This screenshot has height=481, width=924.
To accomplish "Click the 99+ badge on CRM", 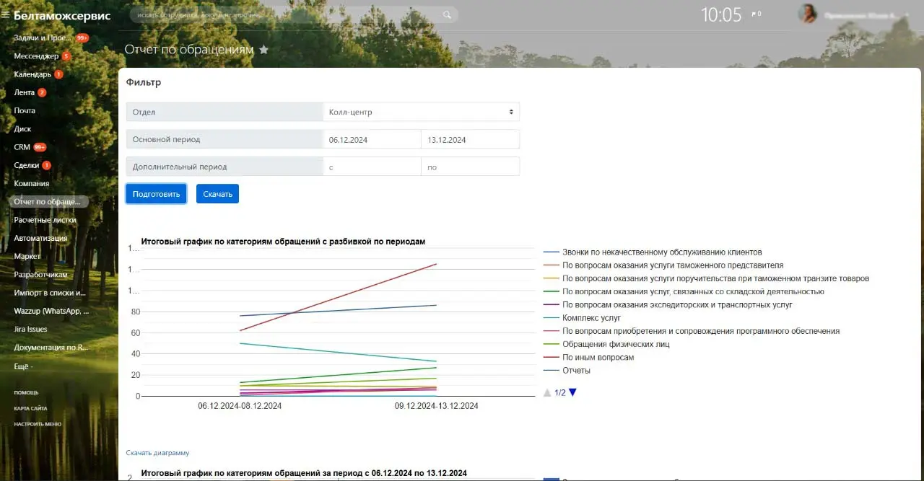I will pos(40,147).
